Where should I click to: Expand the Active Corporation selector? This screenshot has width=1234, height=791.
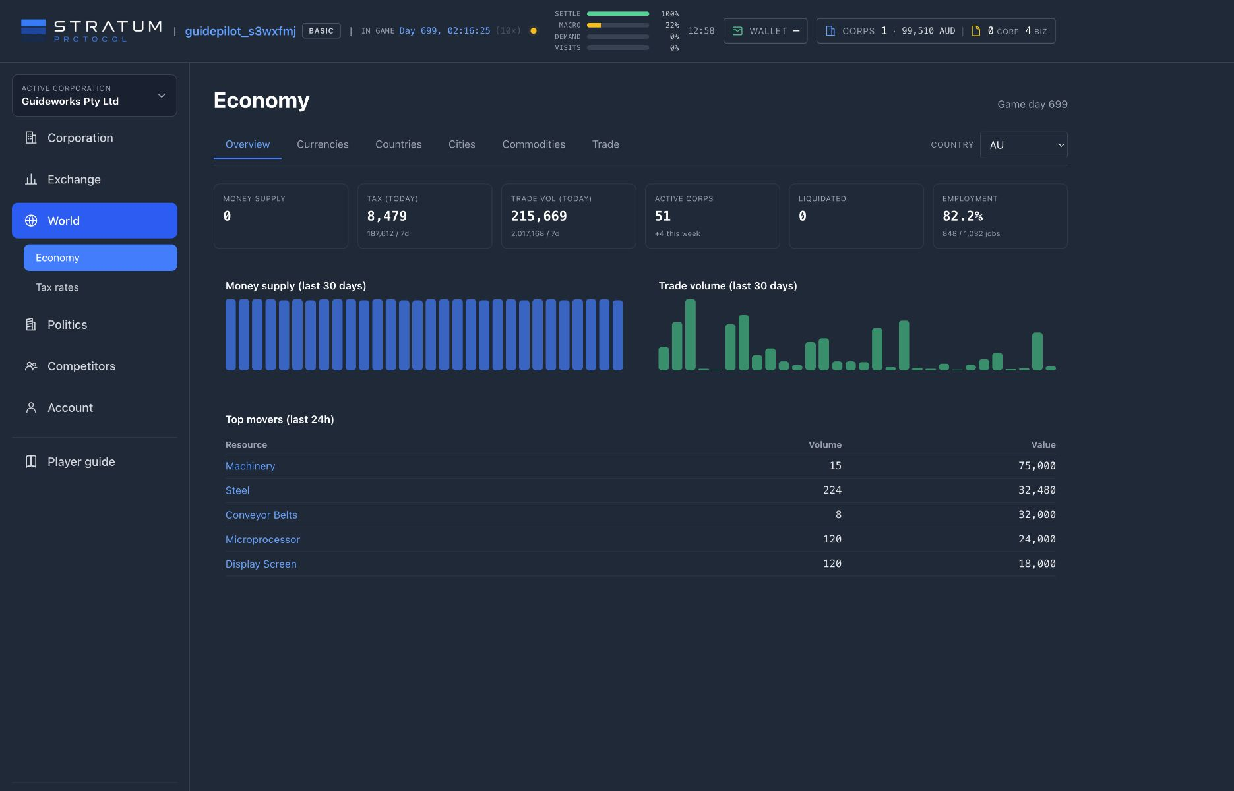coord(94,96)
